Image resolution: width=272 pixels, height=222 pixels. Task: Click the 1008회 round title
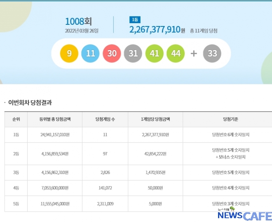[x=78, y=21]
